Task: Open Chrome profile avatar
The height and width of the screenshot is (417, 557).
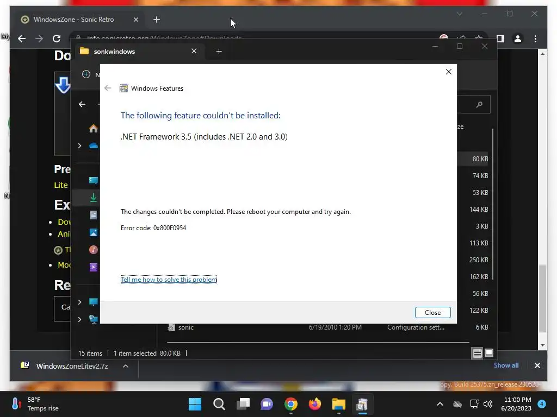Action: click(518, 39)
